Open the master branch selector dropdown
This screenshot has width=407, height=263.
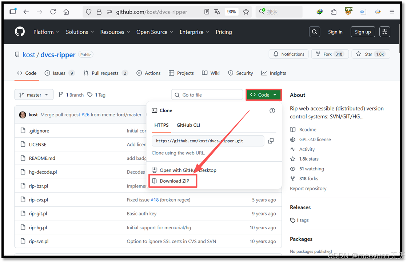tap(34, 95)
